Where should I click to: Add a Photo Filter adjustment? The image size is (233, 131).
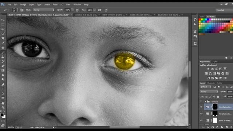pyautogui.click(x=218, y=74)
